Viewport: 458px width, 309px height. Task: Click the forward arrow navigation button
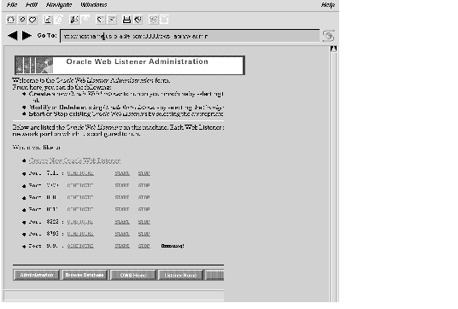point(26,36)
